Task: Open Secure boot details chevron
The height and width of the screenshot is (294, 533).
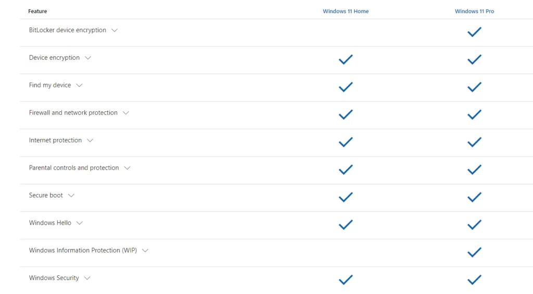Action: 71,196
